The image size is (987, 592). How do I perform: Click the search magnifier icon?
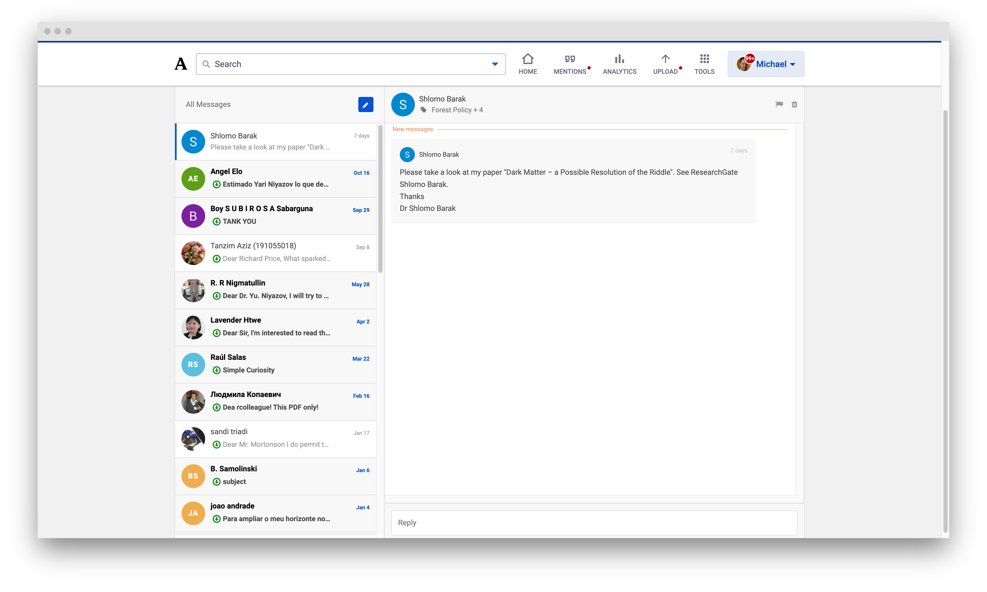206,64
